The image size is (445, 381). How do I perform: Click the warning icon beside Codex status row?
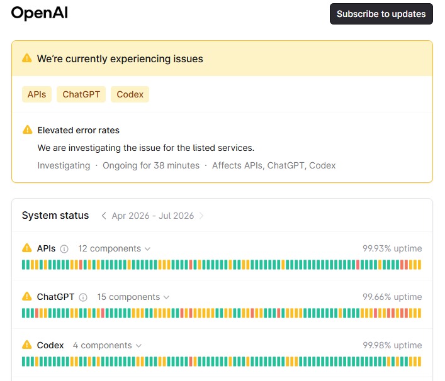tap(27, 345)
